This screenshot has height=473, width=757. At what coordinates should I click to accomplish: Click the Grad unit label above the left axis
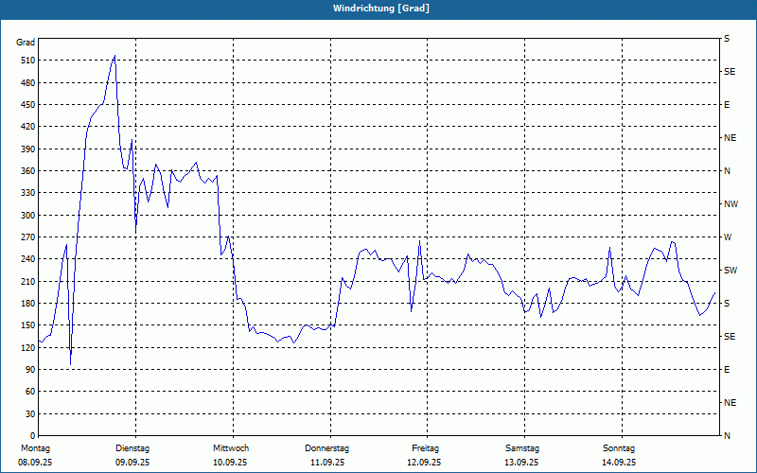point(26,43)
